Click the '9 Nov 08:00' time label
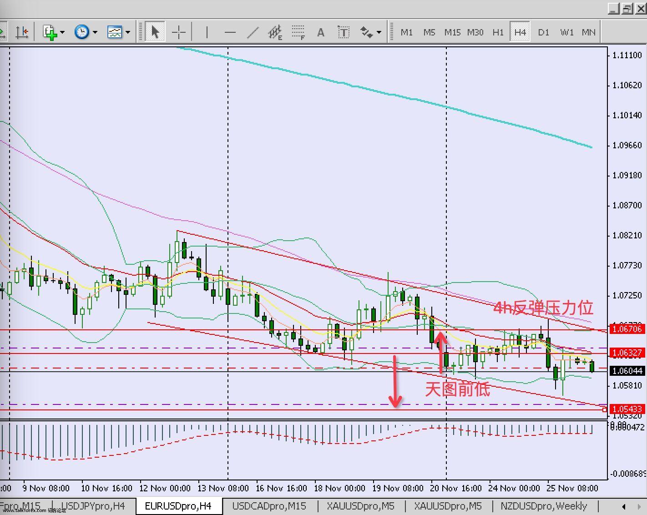Image resolution: width=647 pixels, height=515 pixels. click(46, 488)
